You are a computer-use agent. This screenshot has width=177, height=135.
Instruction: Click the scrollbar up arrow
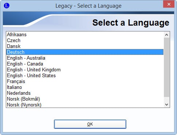pos(166,35)
